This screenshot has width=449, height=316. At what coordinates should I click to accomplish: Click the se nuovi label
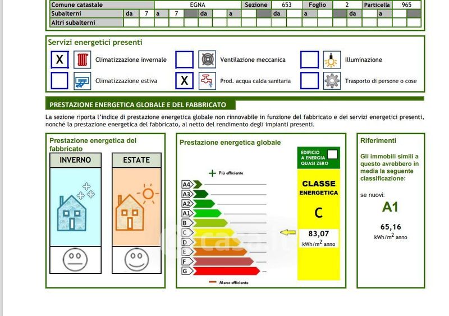tap(373, 195)
